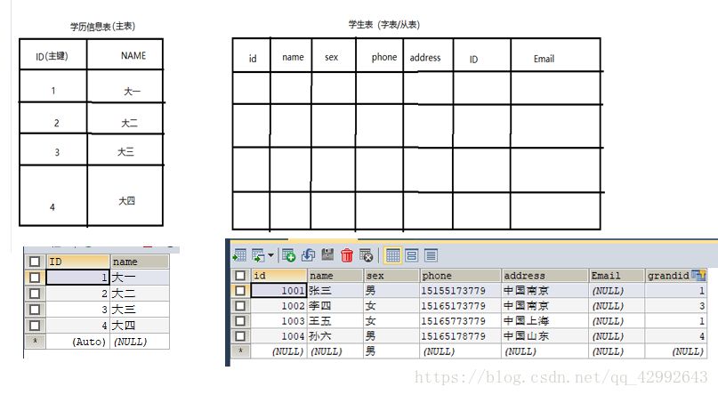Open the dropdown arrow next to copy icon
This screenshot has width=718, height=395.
click(x=271, y=256)
